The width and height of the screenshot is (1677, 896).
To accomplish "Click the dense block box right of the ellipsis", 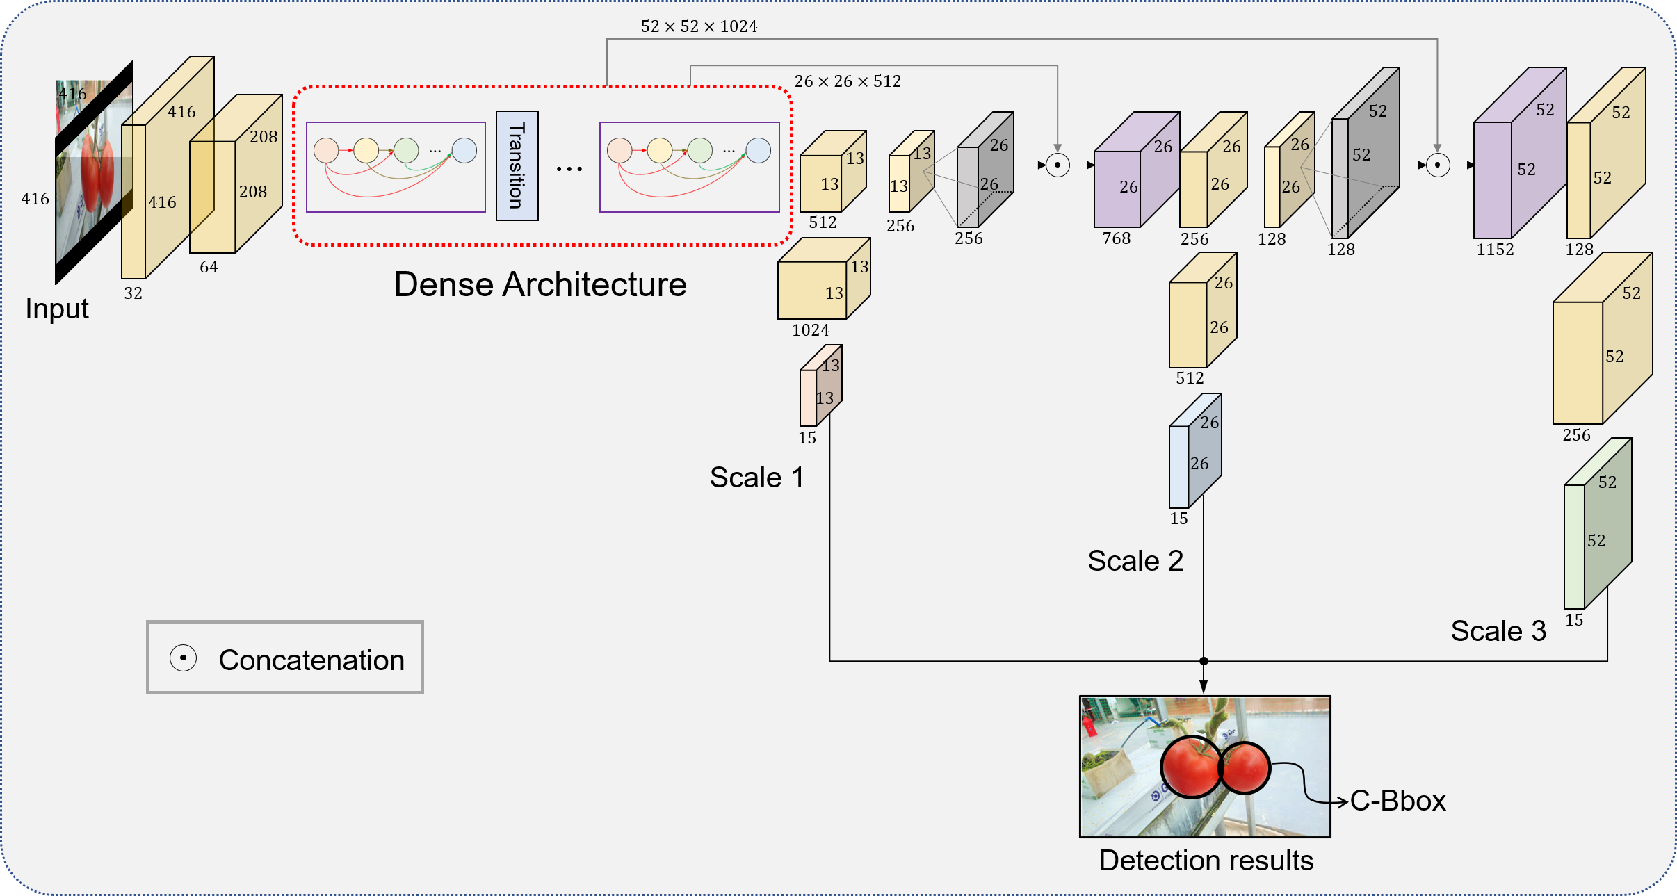I will (689, 167).
